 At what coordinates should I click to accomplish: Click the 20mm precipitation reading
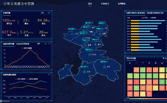point(43,32)
